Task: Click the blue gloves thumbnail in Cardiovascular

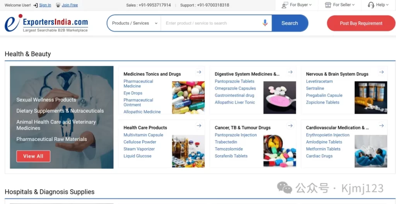Action: (x=371, y=151)
